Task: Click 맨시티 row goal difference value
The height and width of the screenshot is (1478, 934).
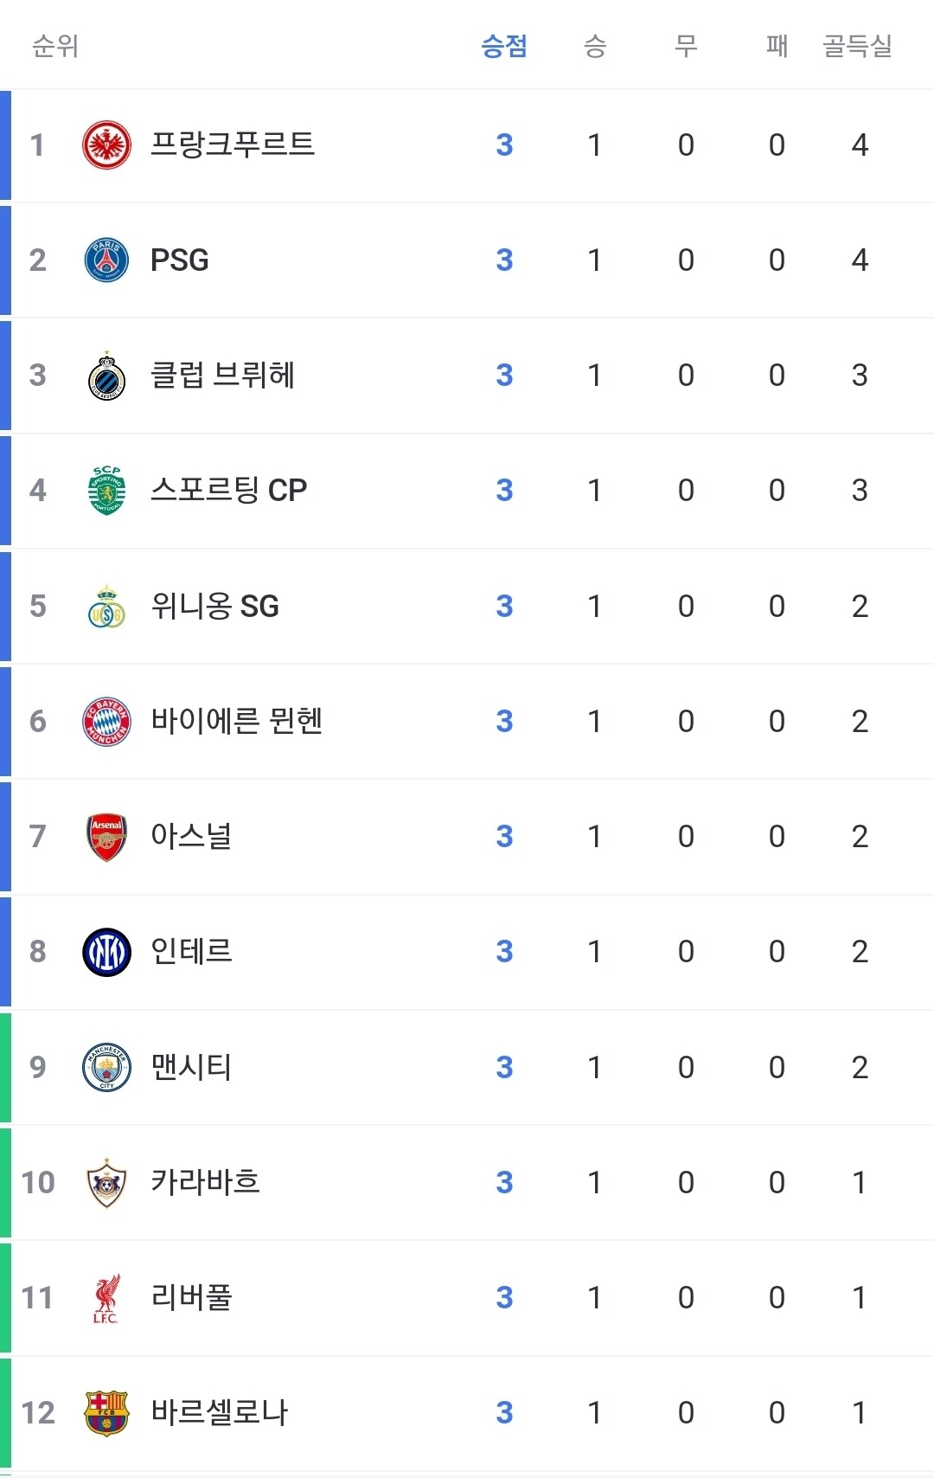Action: click(859, 1067)
